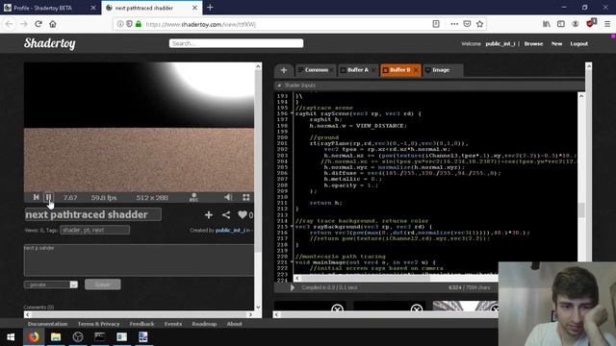Add shader to playlist with plus icon

tap(209, 214)
